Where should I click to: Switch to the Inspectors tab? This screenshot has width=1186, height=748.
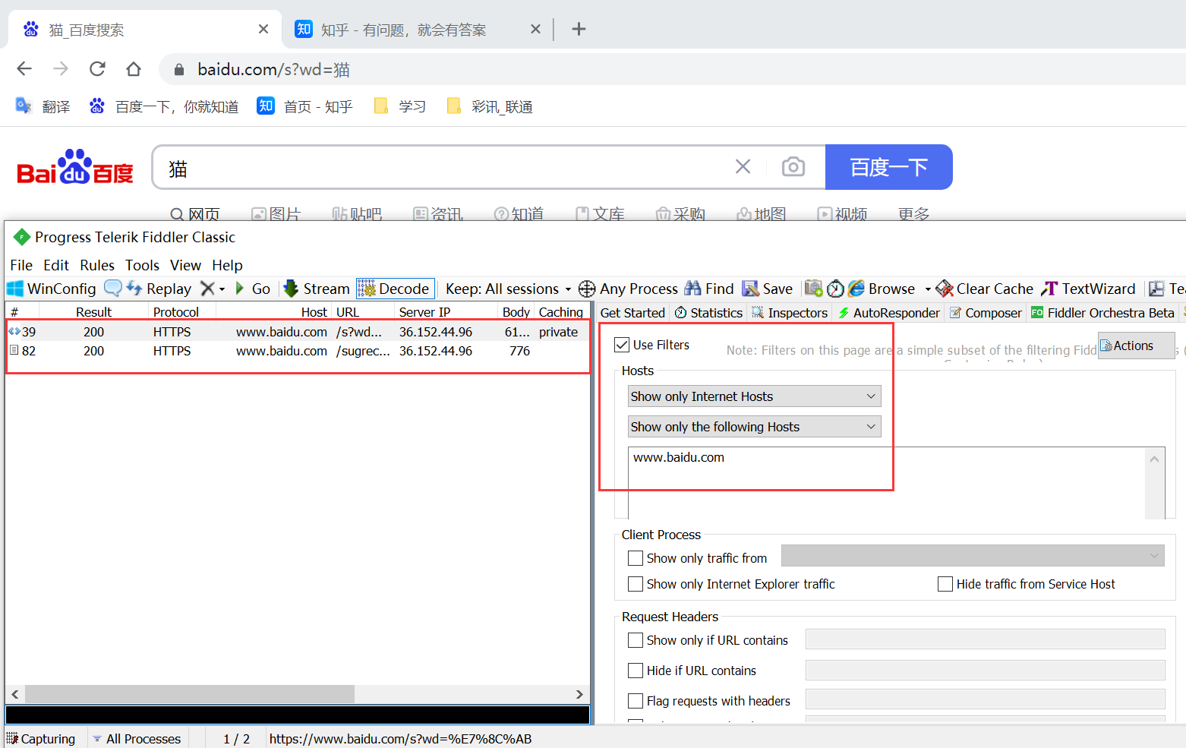pyautogui.click(x=790, y=313)
